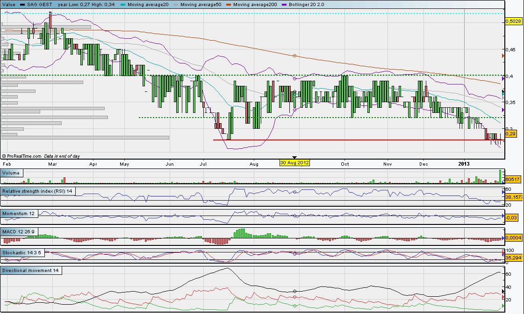524x314 pixels.
Task: Click the RSI value tag 38,157
Action: coord(514,197)
